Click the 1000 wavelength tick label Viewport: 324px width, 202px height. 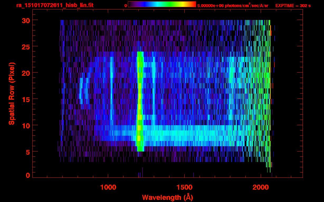pyautogui.click(x=108, y=187)
